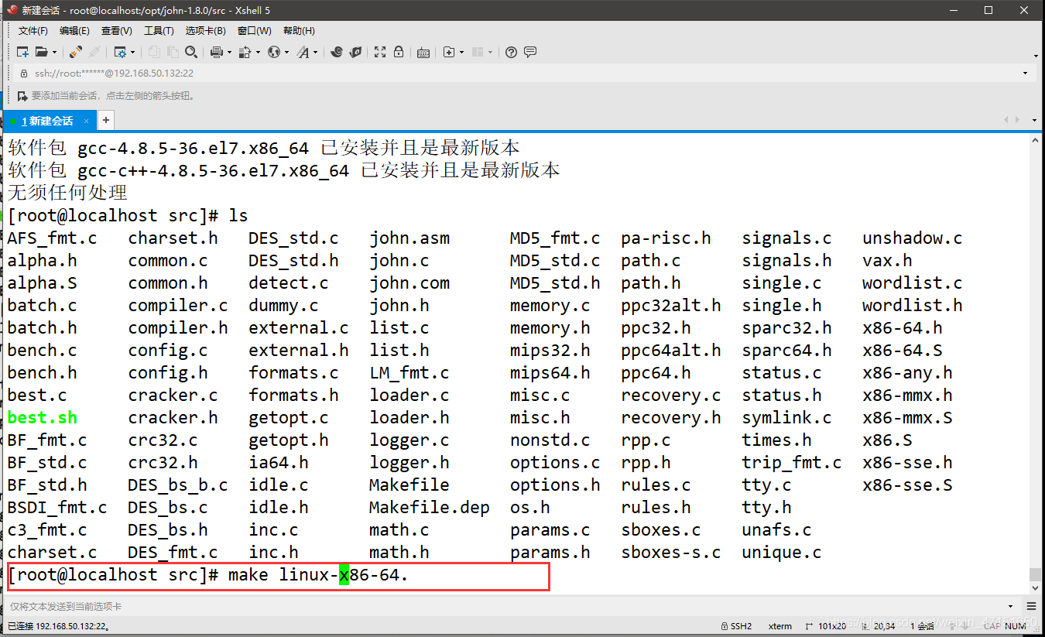Open the 窗口(W) menu

click(x=255, y=31)
